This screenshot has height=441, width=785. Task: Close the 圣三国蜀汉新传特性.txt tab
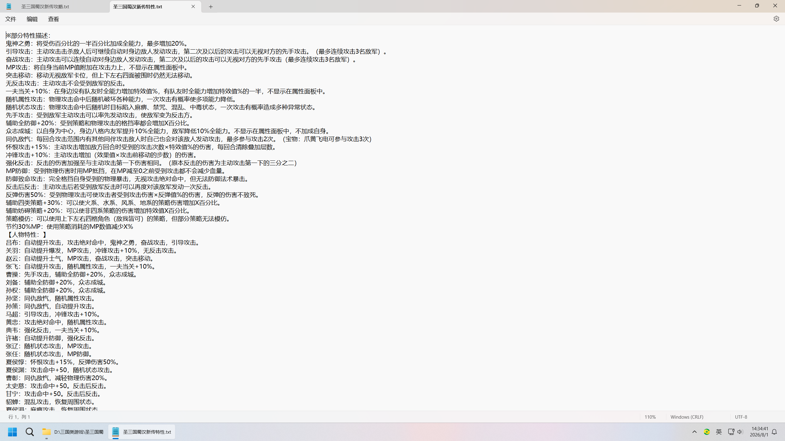[193, 6]
